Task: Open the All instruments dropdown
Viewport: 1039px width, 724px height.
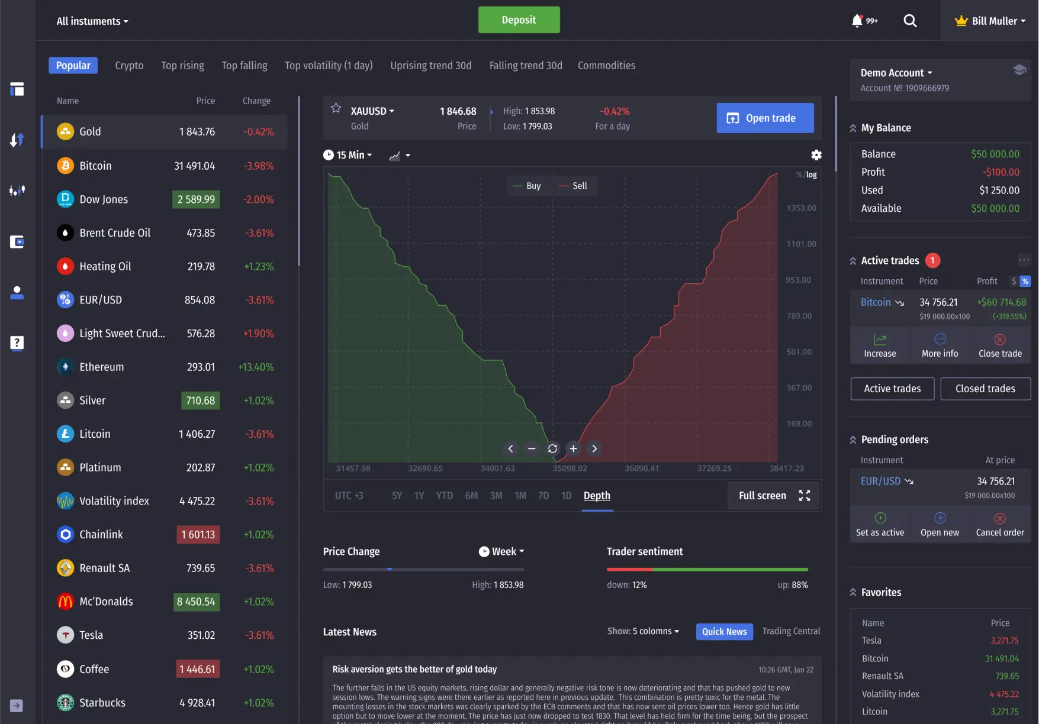Action: (92, 20)
